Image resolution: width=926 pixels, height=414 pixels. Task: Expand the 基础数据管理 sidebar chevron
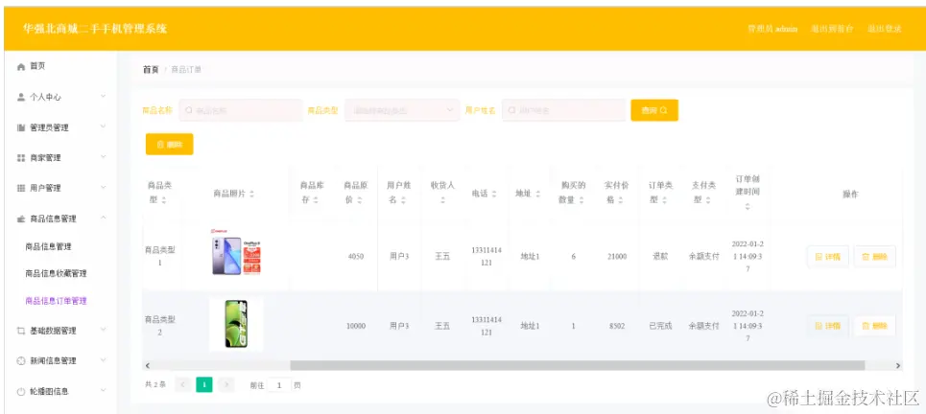(104, 331)
